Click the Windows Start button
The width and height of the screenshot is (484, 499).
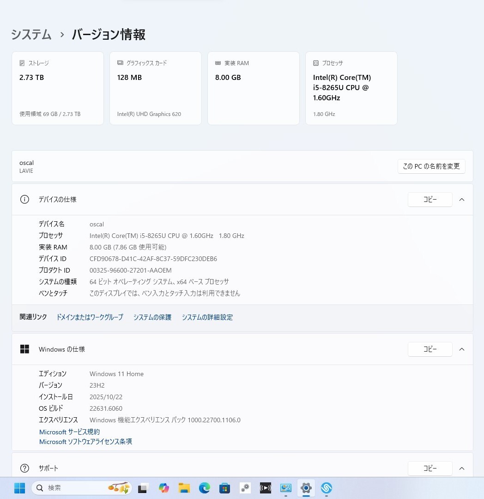click(x=19, y=488)
